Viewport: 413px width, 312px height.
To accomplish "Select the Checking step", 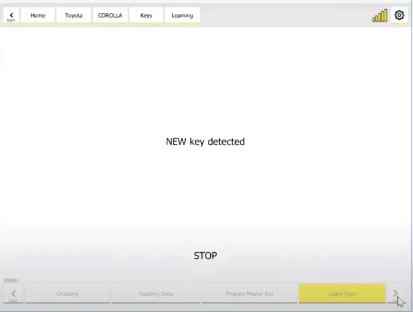I will [x=68, y=294].
